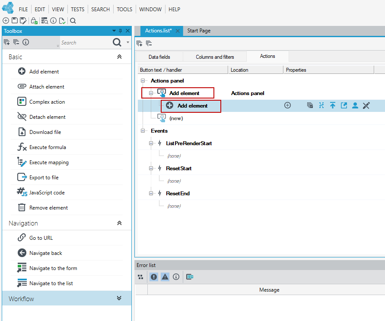Click the magnifier icon in the main toolbar
385x321 pixels.
coord(73,21)
